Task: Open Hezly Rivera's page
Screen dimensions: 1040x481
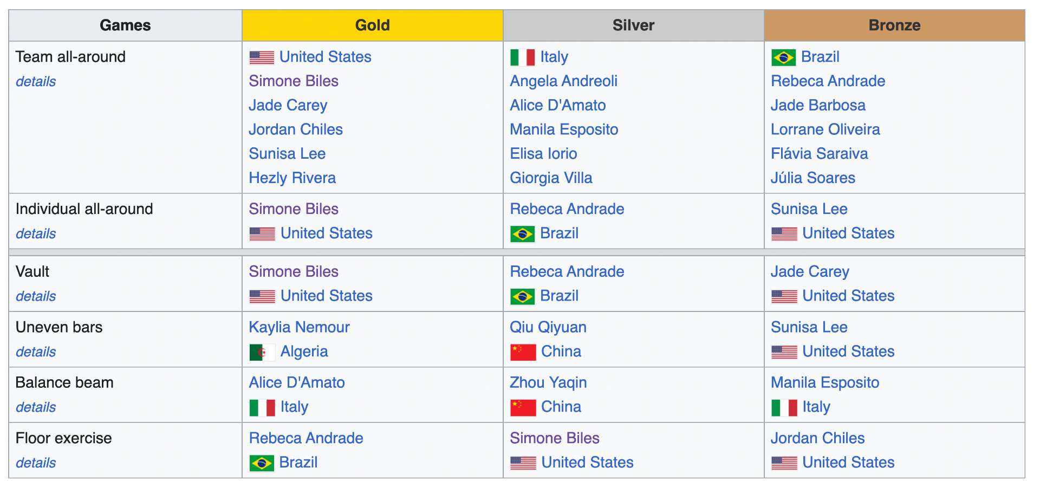Action: coord(292,178)
